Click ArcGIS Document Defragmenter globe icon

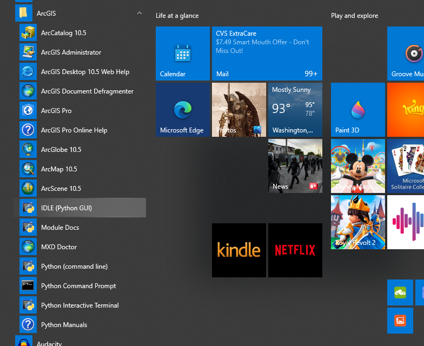[28, 91]
